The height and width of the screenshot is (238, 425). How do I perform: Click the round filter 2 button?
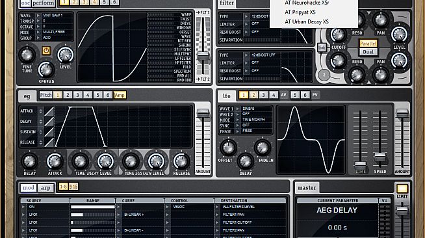pos(324,75)
